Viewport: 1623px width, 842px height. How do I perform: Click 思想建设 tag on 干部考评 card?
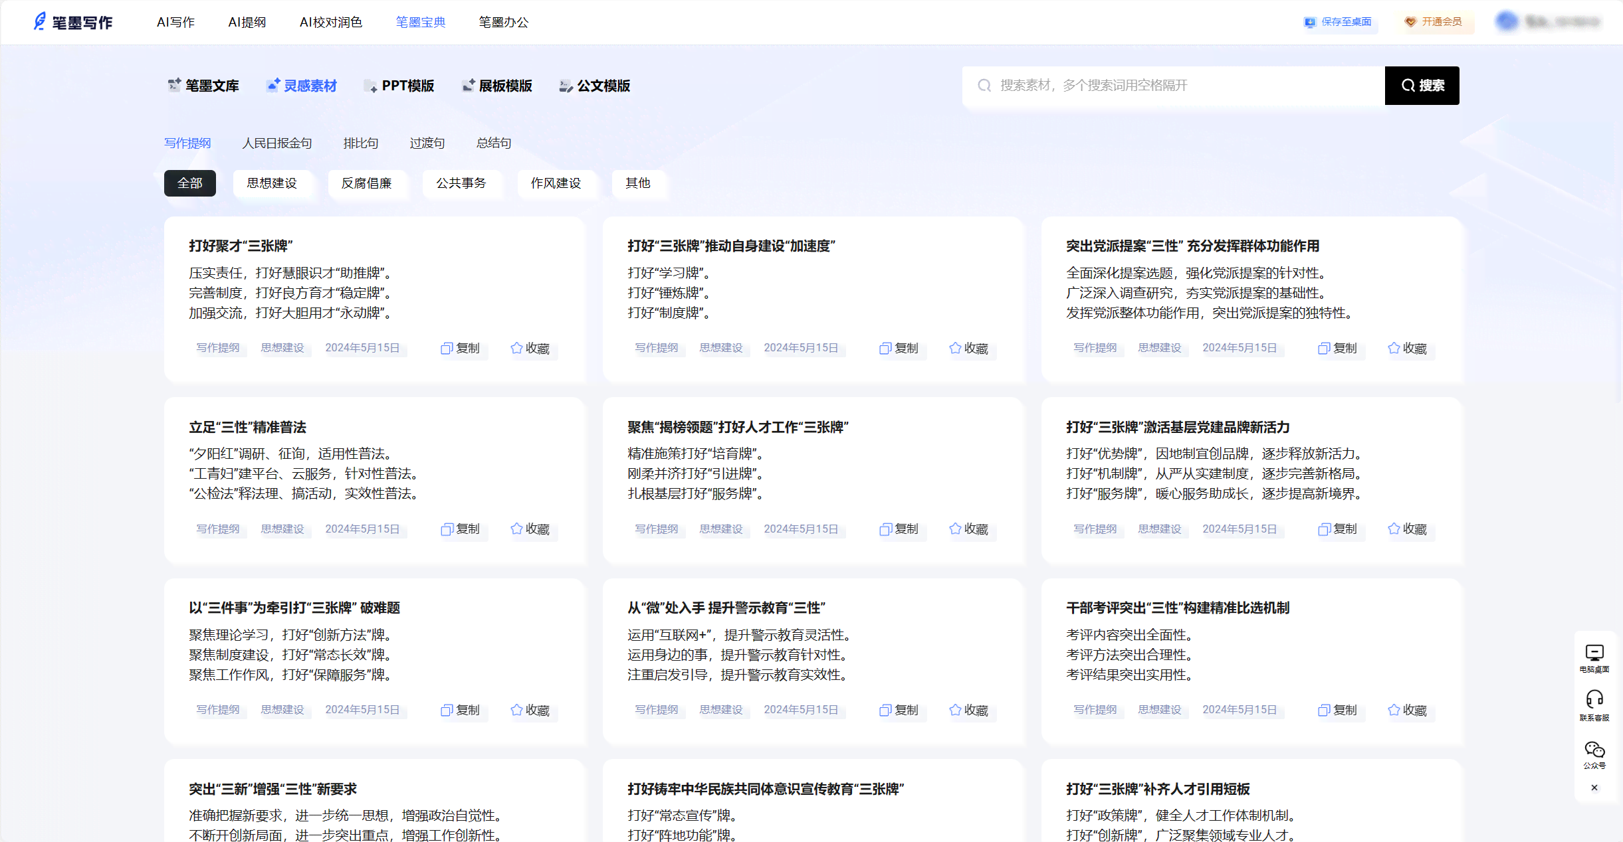coord(1160,710)
